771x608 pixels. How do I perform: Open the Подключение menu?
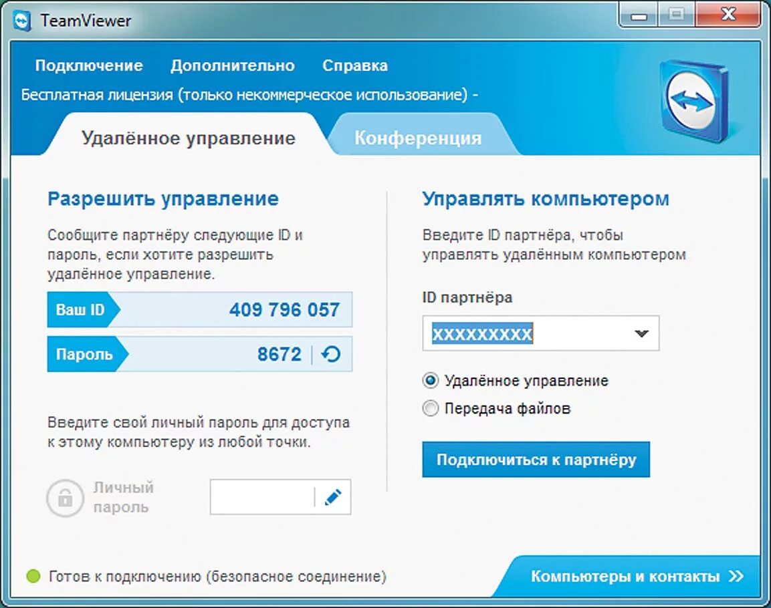[89, 65]
